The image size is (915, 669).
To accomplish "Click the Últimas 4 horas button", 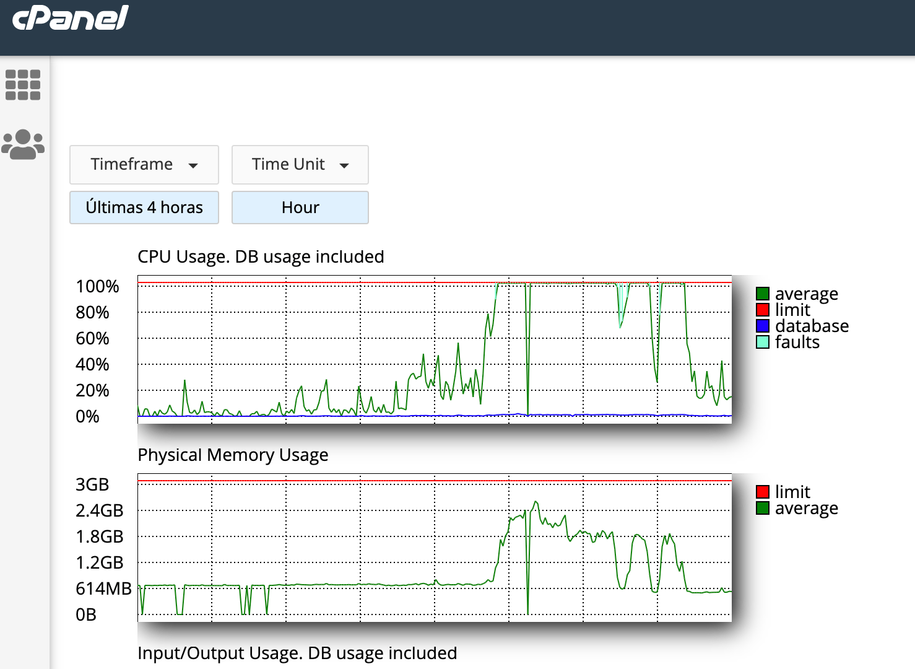I will [144, 208].
